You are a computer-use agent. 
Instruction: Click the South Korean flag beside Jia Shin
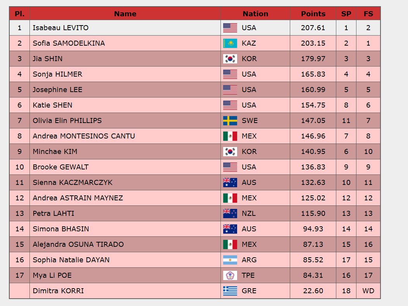pyautogui.click(x=230, y=59)
